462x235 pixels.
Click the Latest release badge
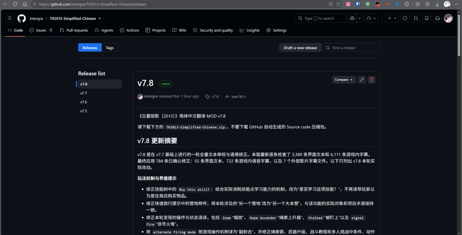coord(166,84)
